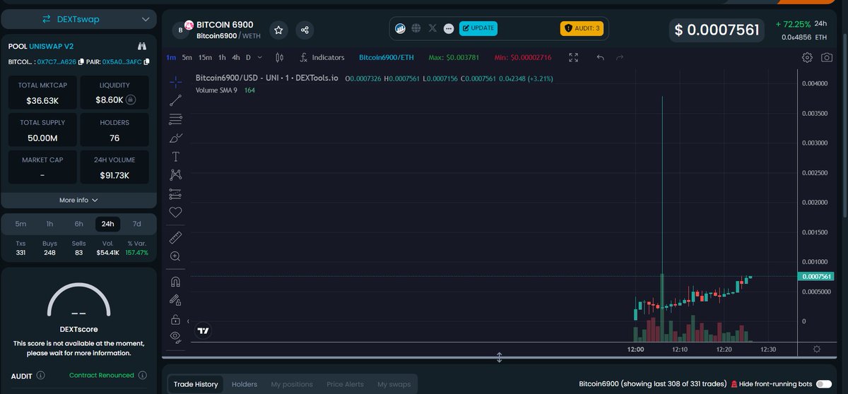Open the My positions tab
This screenshot has height=394, width=848.
pyautogui.click(x=292, y=384)
